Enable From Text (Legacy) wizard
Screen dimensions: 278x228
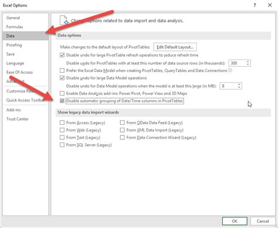(62, 137)
